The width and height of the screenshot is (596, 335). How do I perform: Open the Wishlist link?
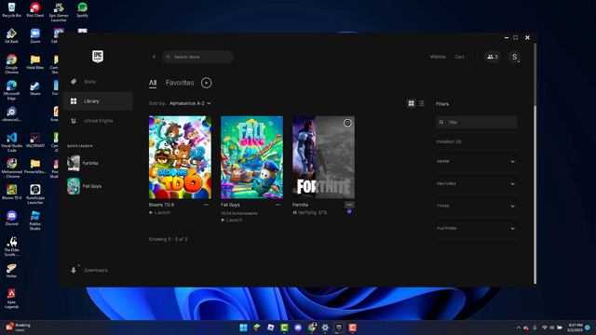pyautogui.click(x=438, y=57)
